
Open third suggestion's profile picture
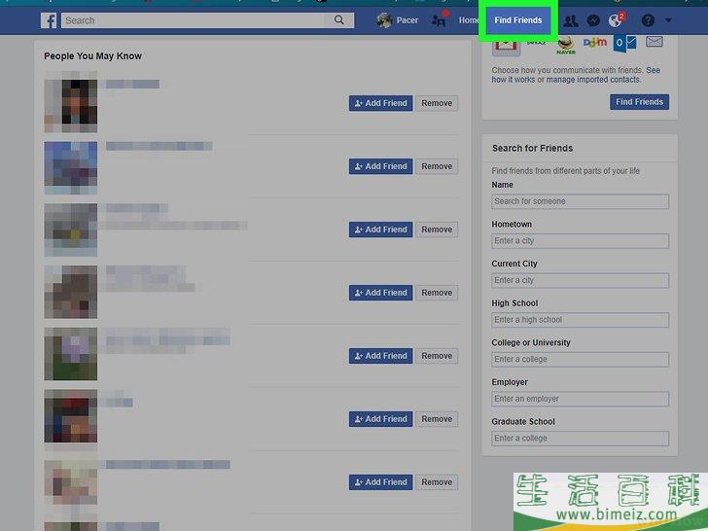point(70,230)
